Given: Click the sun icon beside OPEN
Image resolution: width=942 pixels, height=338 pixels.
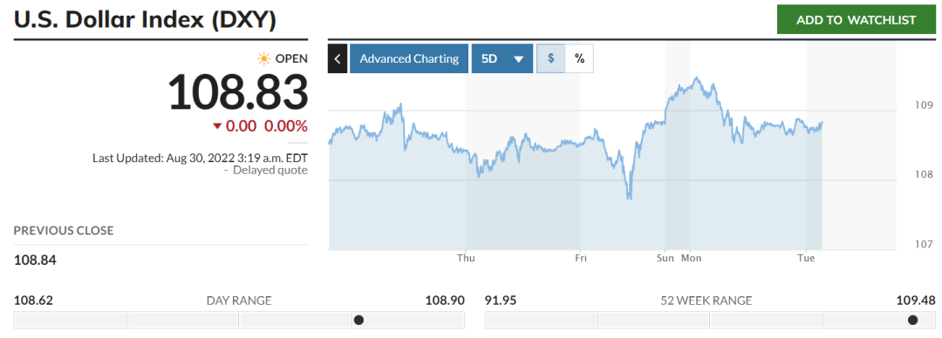Looking at the screenshot, I should point(263,58).
